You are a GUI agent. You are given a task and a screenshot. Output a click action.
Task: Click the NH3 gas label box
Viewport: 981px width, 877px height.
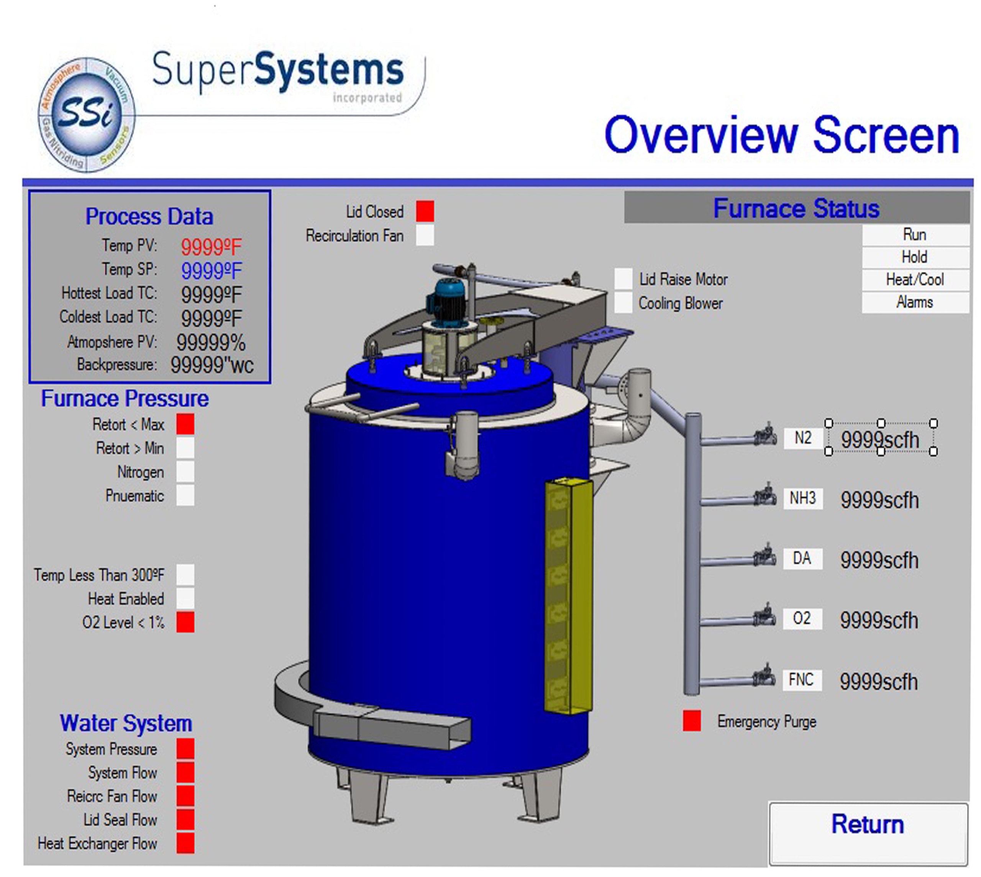pos(803,498)
